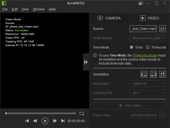
Task: Open the View menu
Action: tap(25, 9)
